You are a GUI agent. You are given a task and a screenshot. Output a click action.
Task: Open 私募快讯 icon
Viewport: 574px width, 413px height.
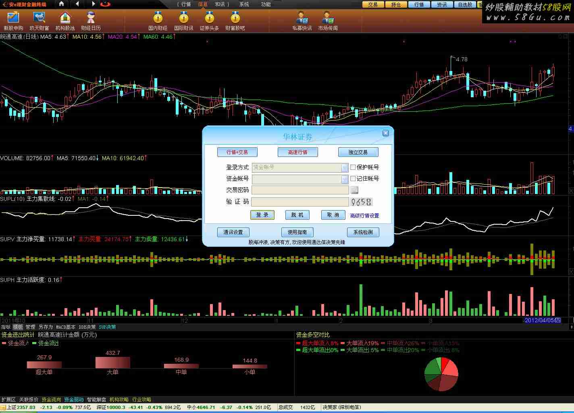coord(302,21)
